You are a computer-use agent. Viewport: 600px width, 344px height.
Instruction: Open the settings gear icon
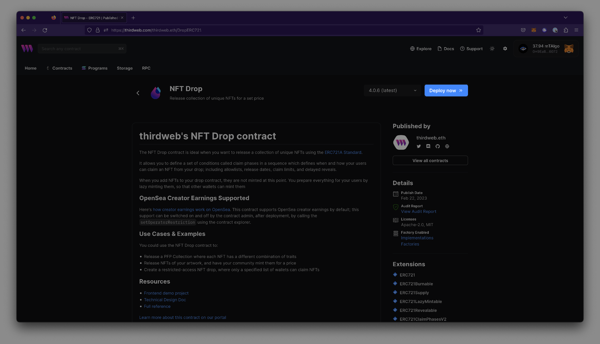pos(505,49)
